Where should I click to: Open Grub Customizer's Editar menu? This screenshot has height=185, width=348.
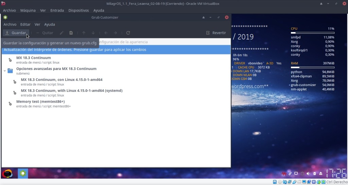[25, 24]
